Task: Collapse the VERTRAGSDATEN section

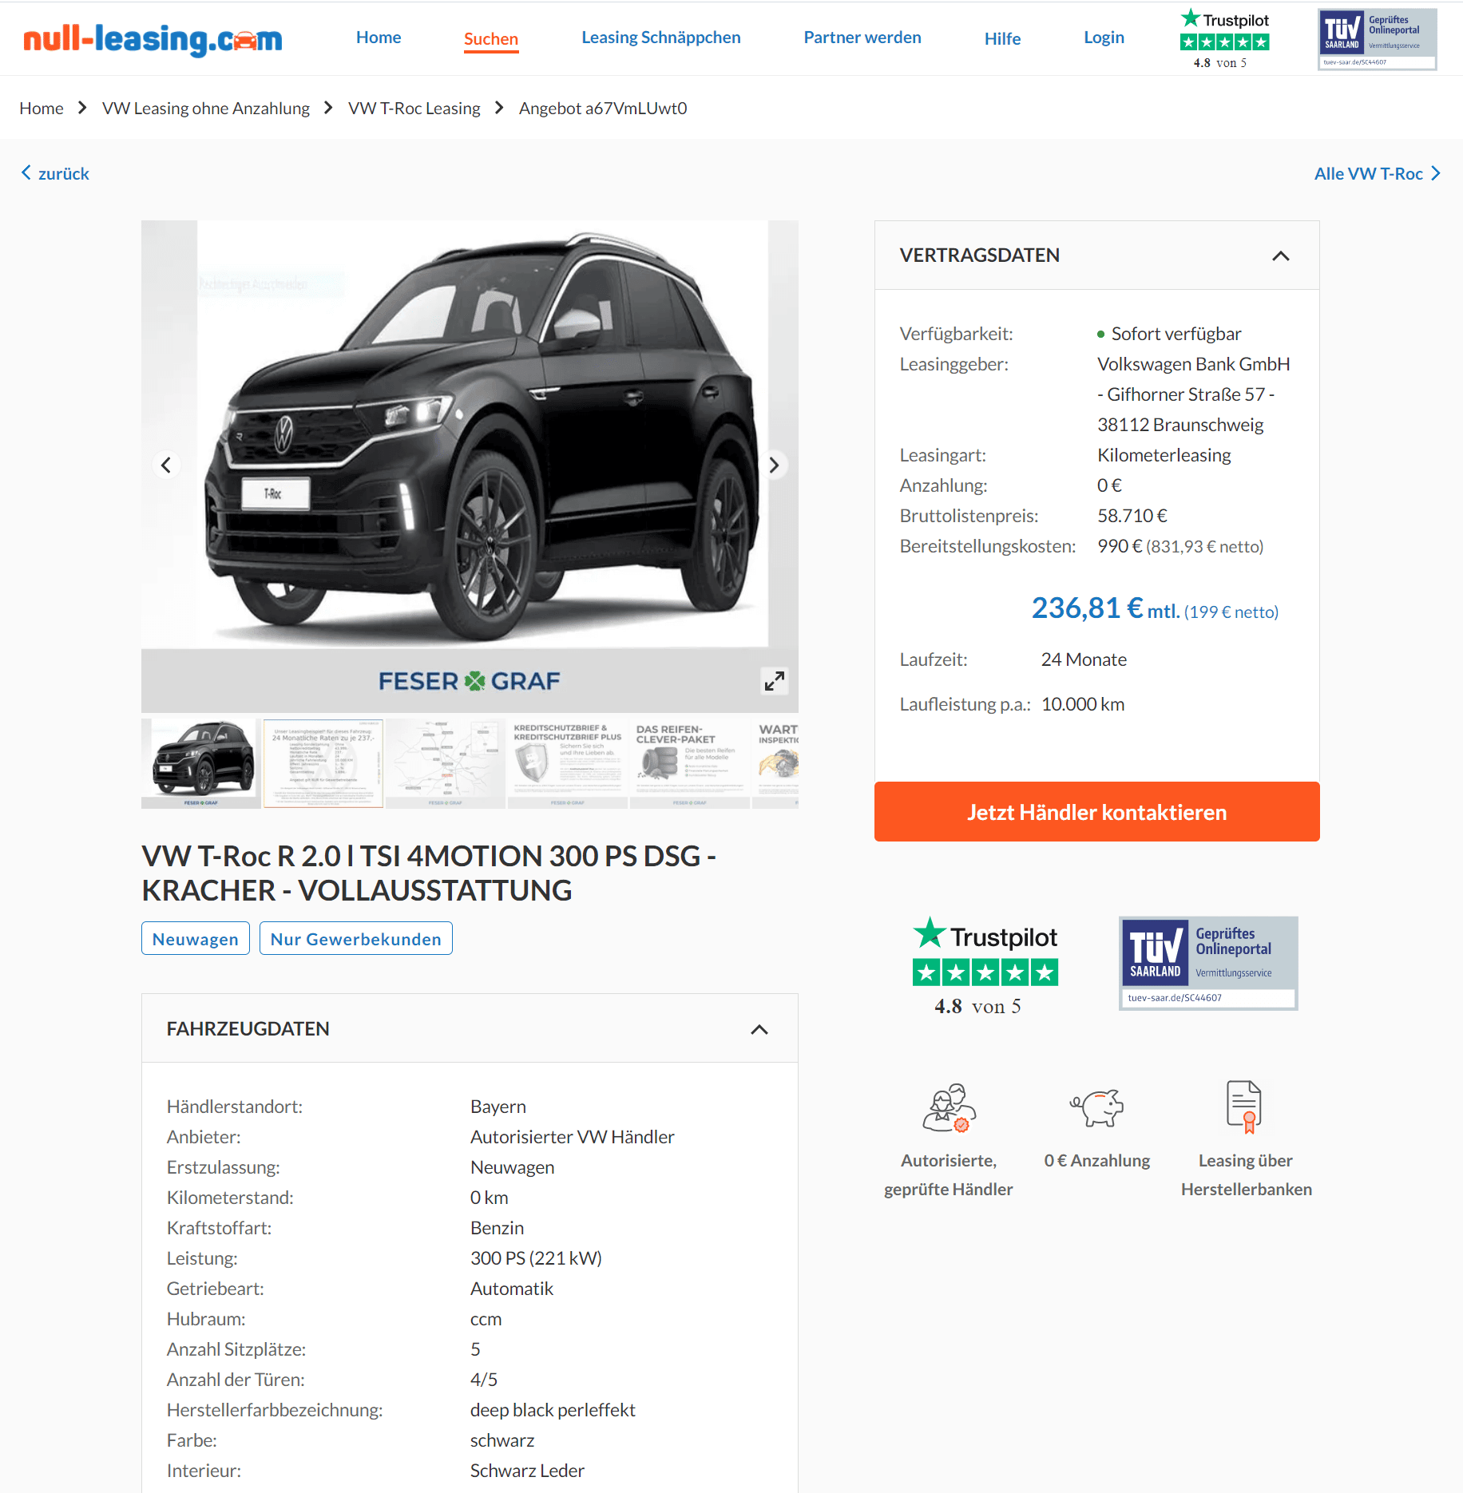Action: coord(1280,255)
